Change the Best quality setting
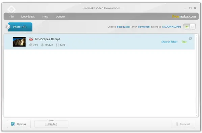Image resolution: width=202 pixels, height=133 pixels. click(123, 27)
